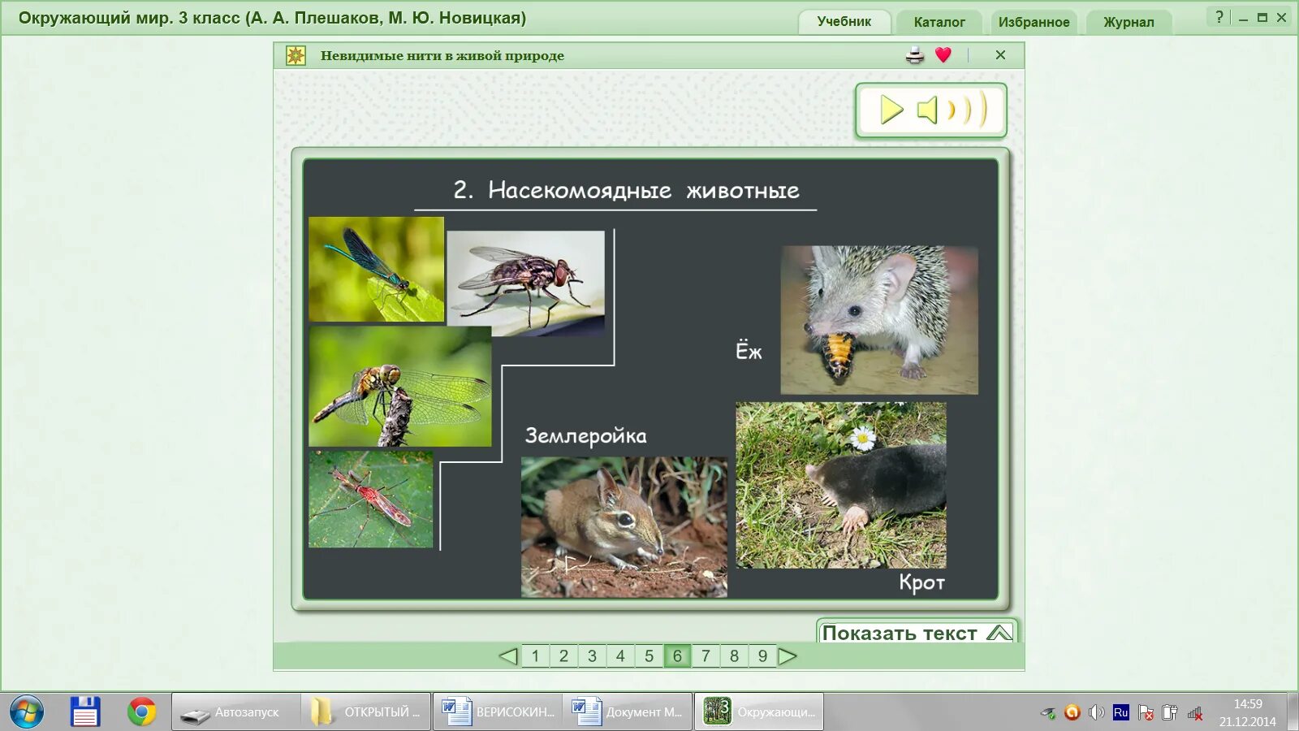This screenshot has width=1299, height=731.
Task: Switch to Окружающий мир taskbar app
Action: 759,712
